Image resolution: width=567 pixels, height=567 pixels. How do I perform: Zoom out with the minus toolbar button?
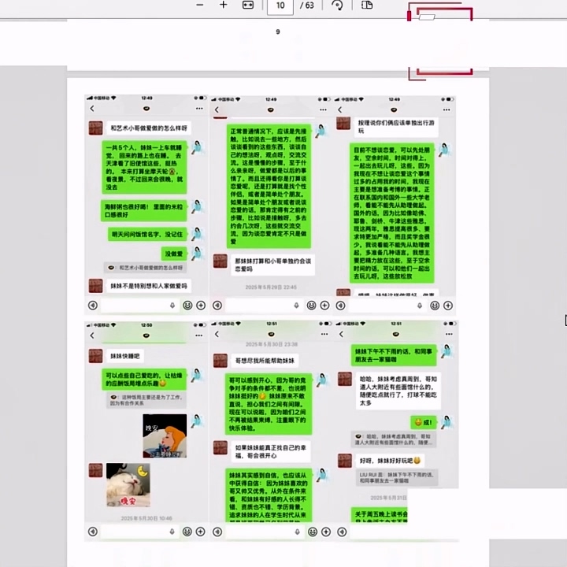coord(199,5)
